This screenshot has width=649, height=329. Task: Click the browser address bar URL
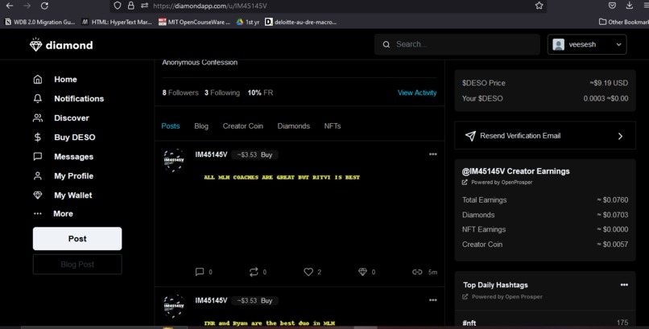click(x=210, y=6)
